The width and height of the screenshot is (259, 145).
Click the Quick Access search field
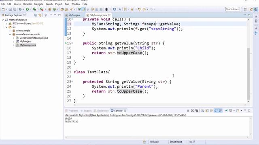233,9
